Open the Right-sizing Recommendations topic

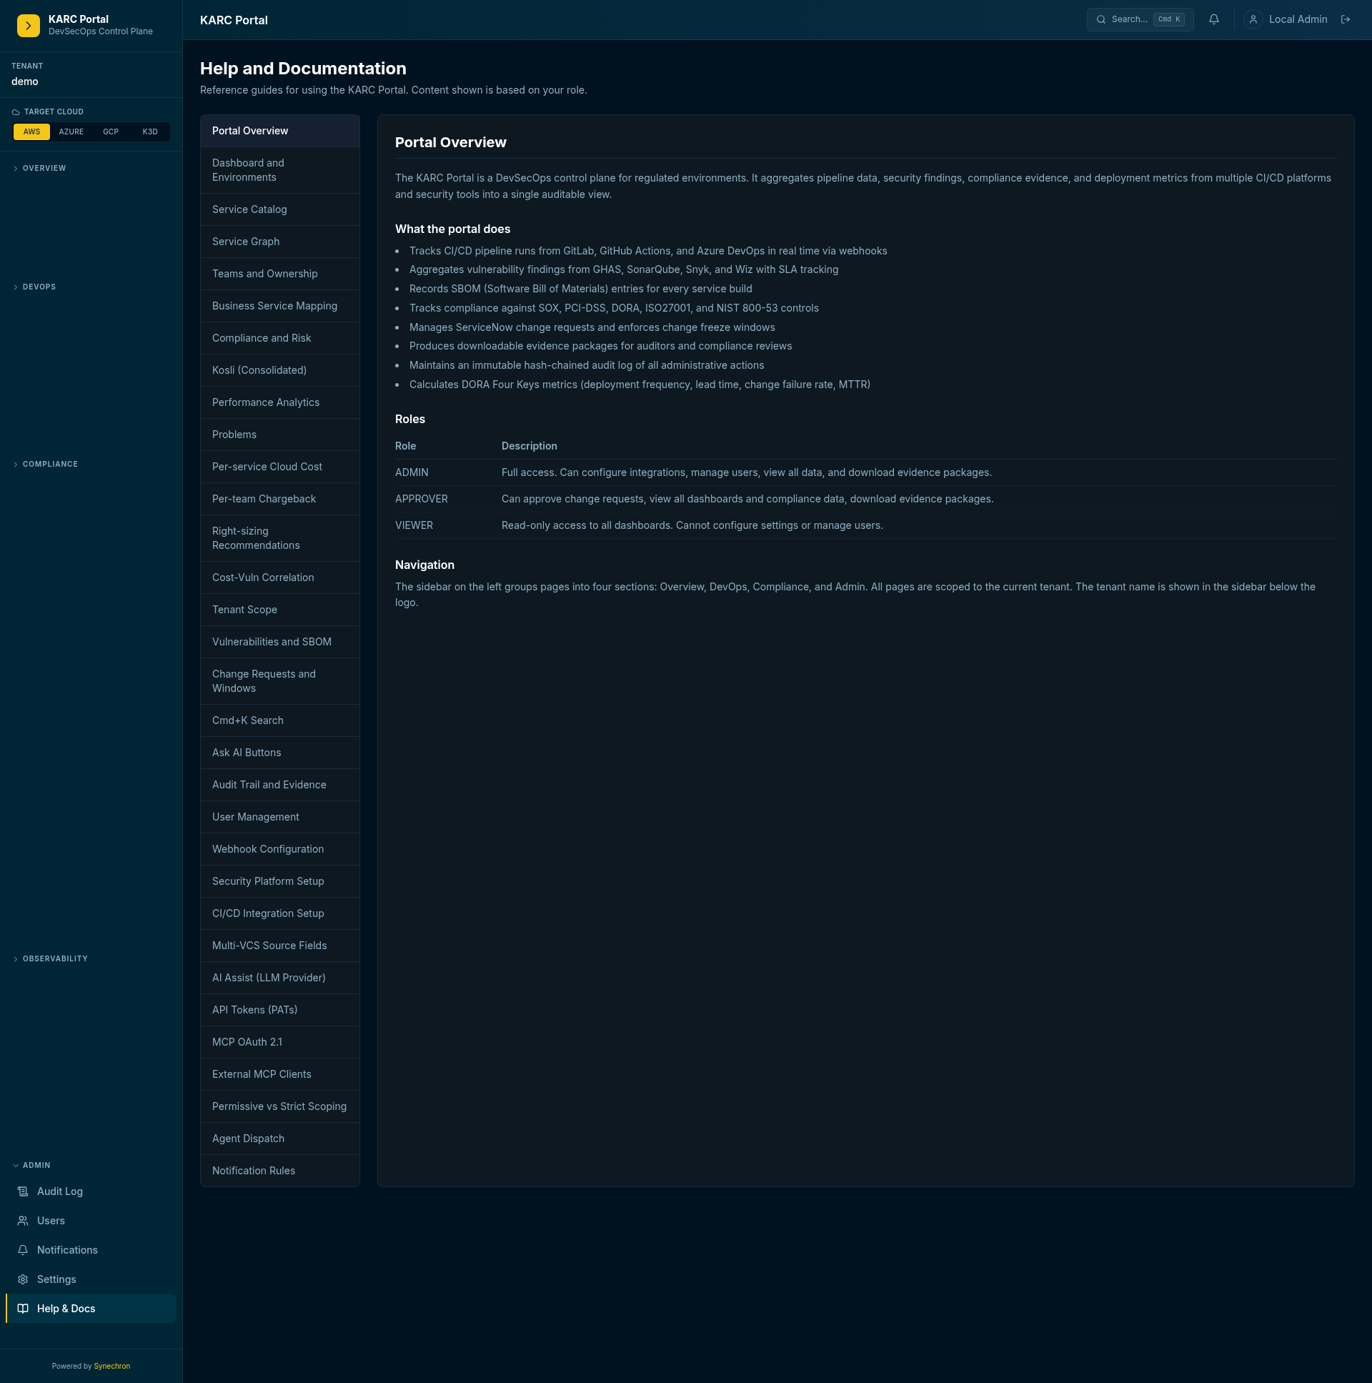[280, 539]
